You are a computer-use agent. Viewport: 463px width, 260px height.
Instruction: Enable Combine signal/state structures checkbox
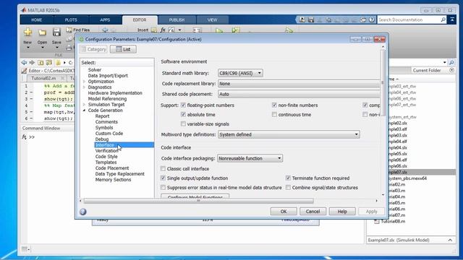[x=288, y=188]
